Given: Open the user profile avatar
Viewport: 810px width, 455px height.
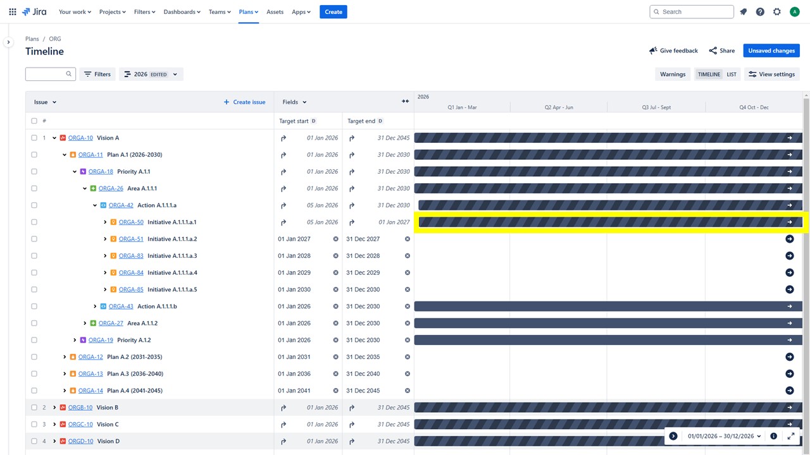Looking at the screenshot, I should 795,11.
